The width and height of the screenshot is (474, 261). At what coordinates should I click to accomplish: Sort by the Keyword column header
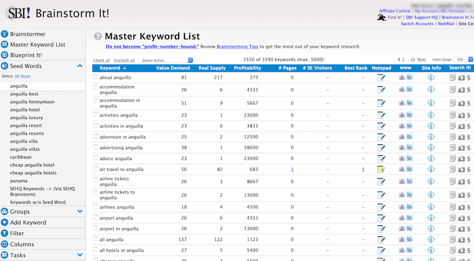(110, 68)
